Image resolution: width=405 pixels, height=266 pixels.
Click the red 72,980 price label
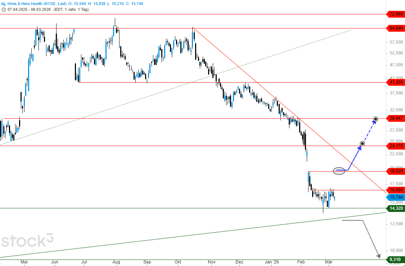395,14
